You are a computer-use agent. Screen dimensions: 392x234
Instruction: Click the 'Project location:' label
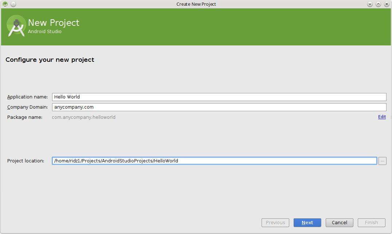pyautogui.click(x=26, y=161)
